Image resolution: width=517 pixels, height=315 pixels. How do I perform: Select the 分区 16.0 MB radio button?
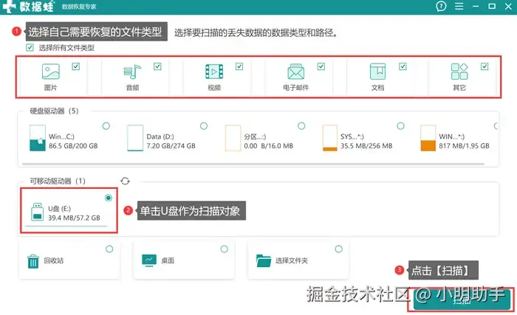(x=301, y=126)
